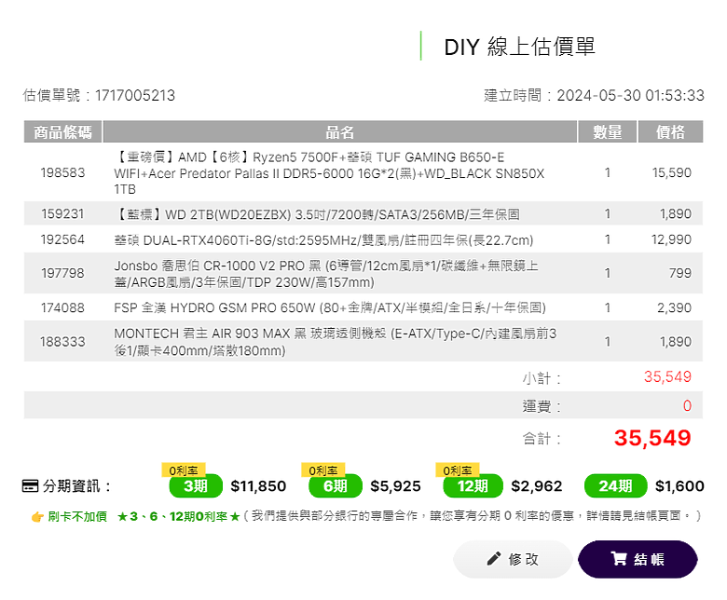Click the DUAL-RTX4060Ti-8G graphics card name
This screenshot has width=727, height=600.
click(x=323, y=240)
